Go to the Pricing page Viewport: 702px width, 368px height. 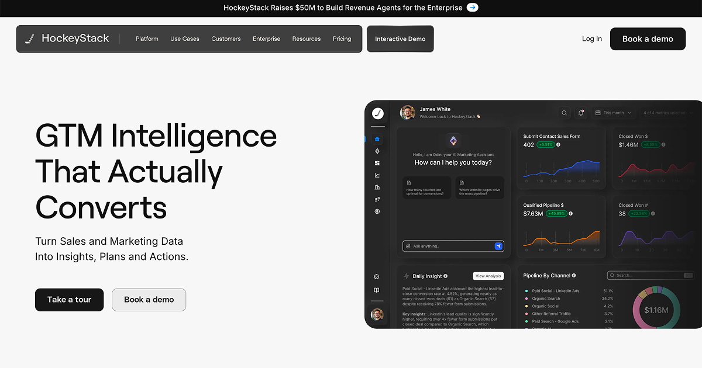(x=342, y=39)
